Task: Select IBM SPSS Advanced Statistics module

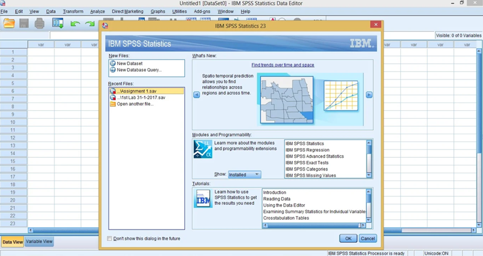Action: tap(315, 156)
